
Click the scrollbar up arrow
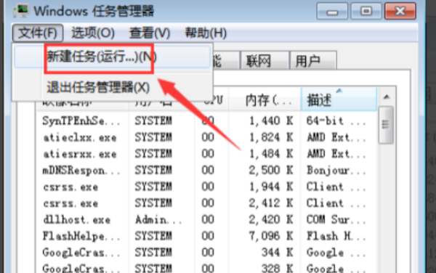coord(387,97)
